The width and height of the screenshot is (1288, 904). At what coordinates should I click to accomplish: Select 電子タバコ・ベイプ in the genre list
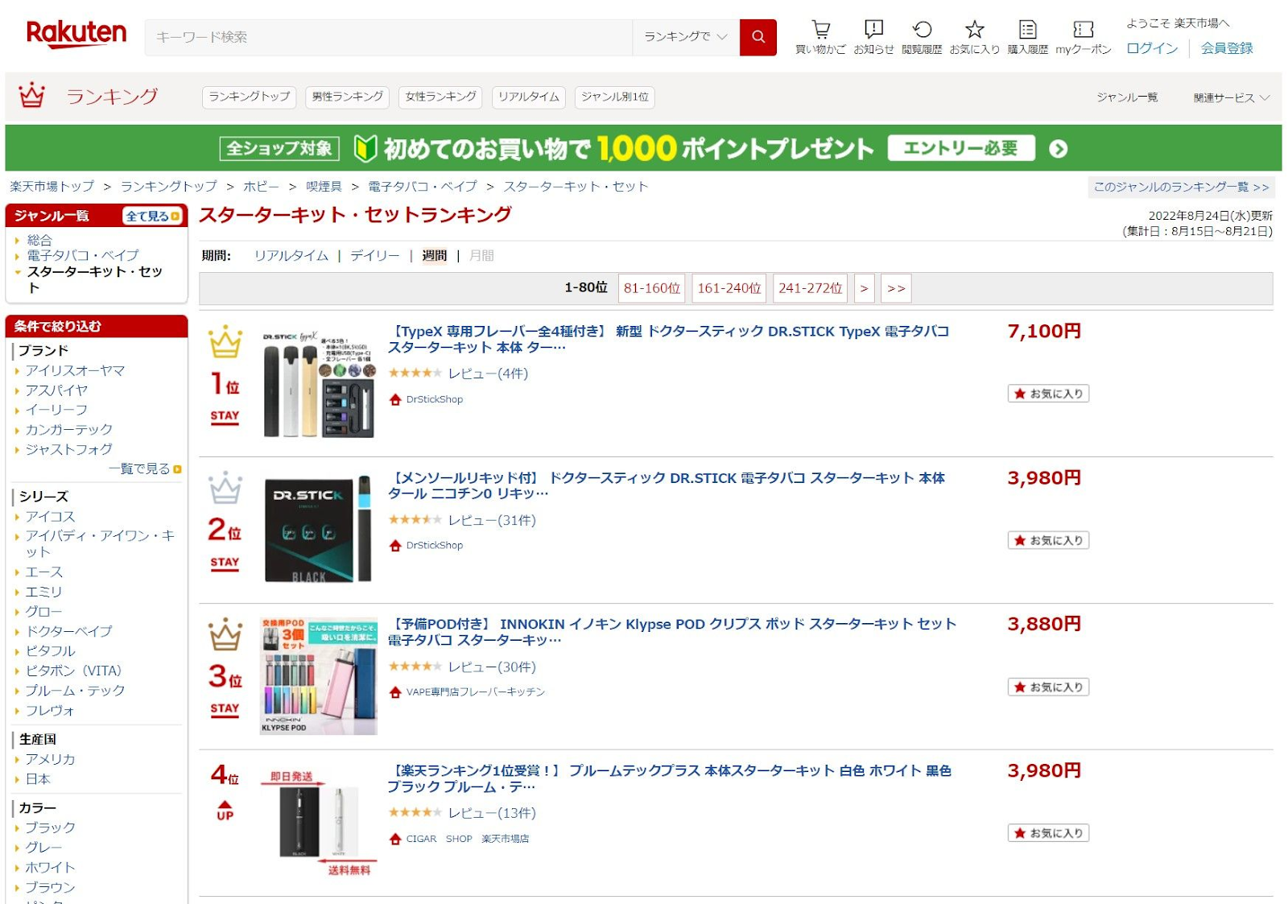pos(83,255)
